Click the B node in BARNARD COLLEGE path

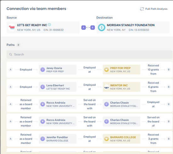click(x=169, y=139)
